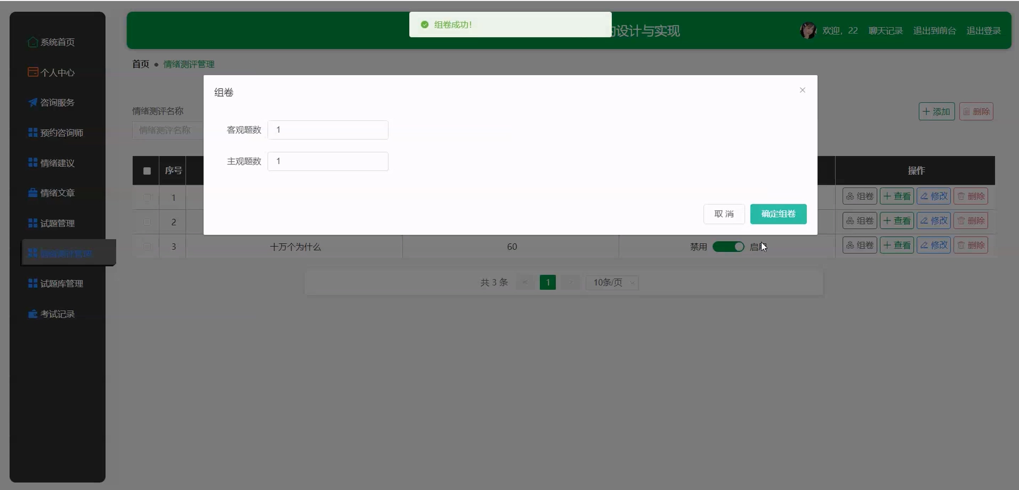The height and width of the screenshot is (490, 1019).
Task: Check the checkbox for row 1
Action: 147,197
